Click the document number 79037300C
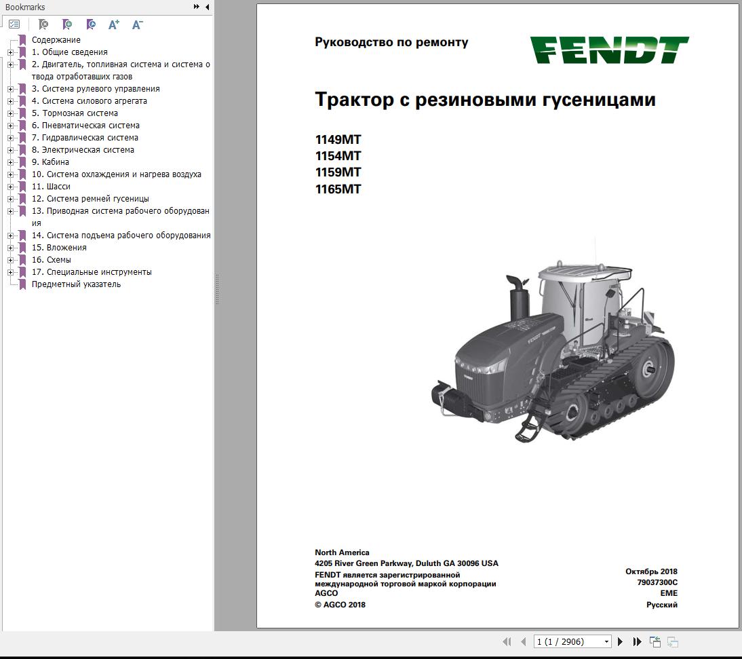The image size is (742, 659). pos(657,582)
